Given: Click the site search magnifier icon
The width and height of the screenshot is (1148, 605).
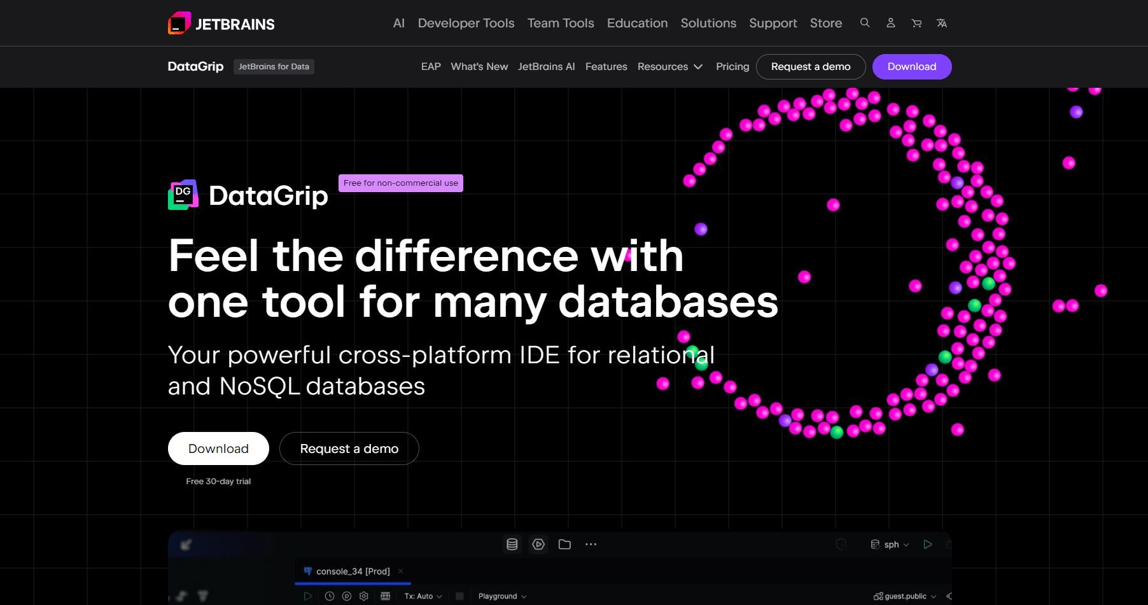Looking at the screenshot, I should [x=865, y=23].
